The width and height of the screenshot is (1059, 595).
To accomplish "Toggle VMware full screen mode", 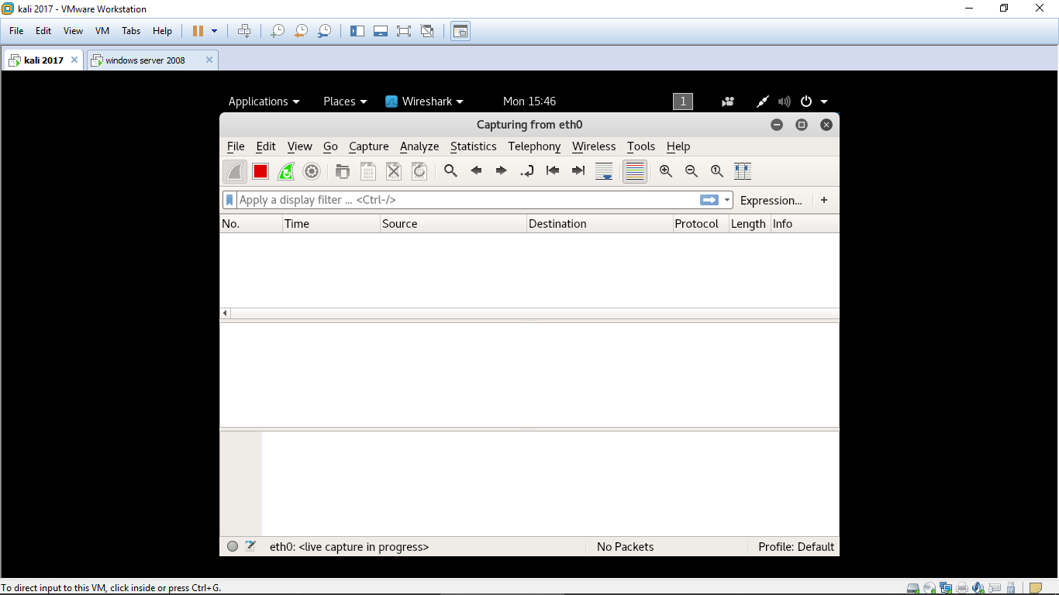I will pyautogui.click(x=403, y=31).
